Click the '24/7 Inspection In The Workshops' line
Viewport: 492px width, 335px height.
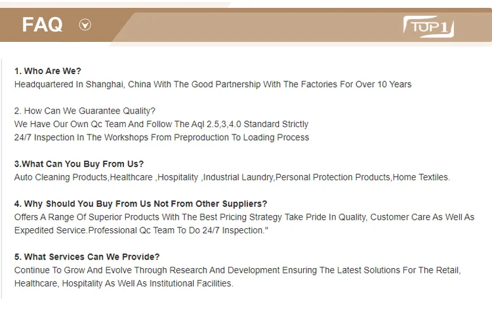(161, 138)
